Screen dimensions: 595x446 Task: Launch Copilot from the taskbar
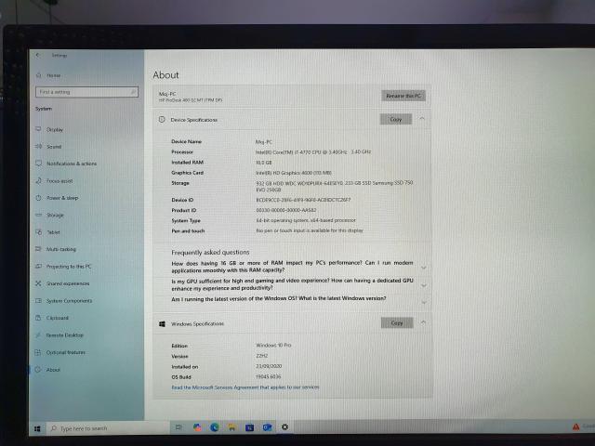197,427
